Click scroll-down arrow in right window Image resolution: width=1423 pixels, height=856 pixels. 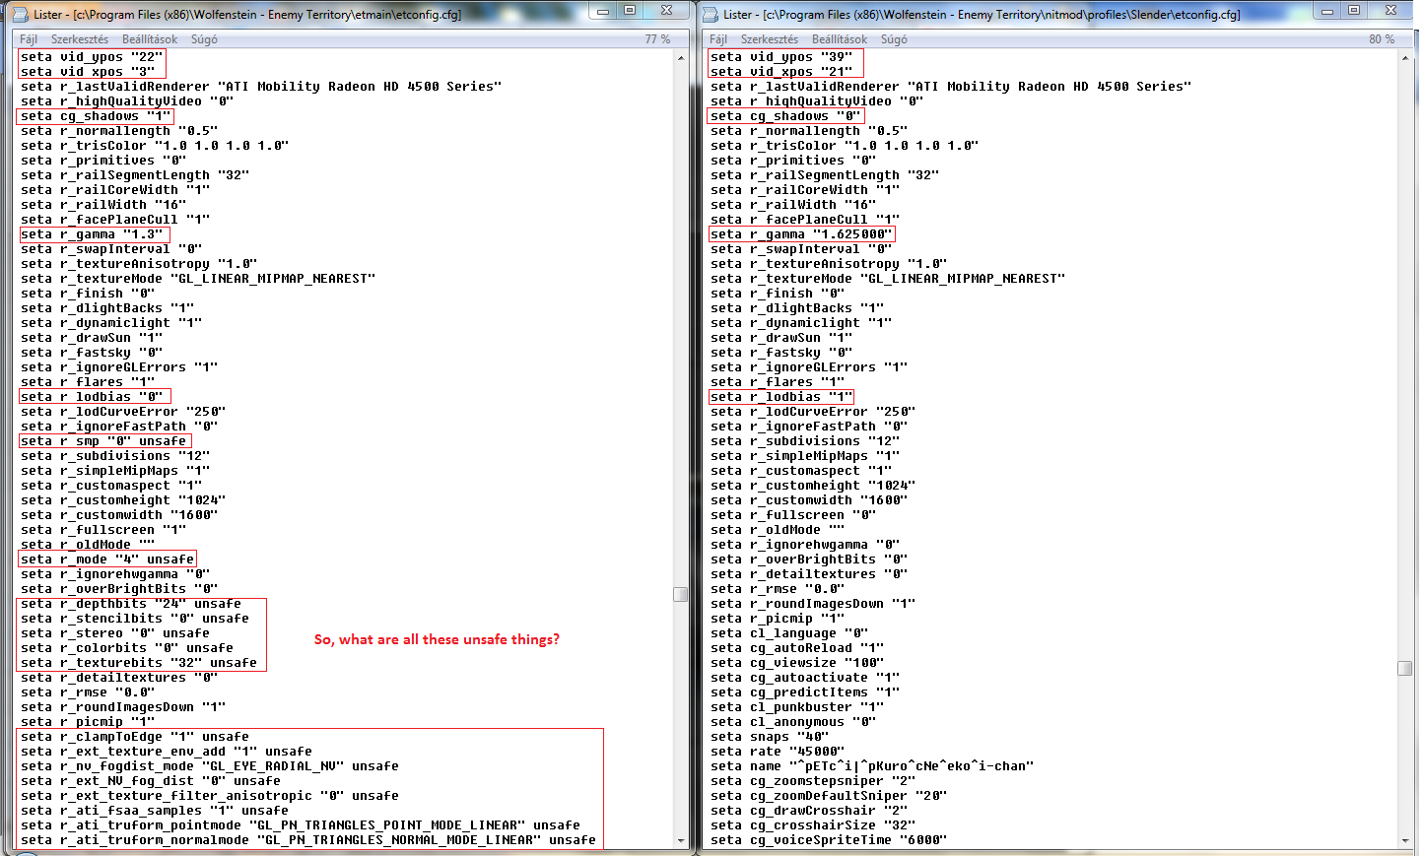(1405, 840)
